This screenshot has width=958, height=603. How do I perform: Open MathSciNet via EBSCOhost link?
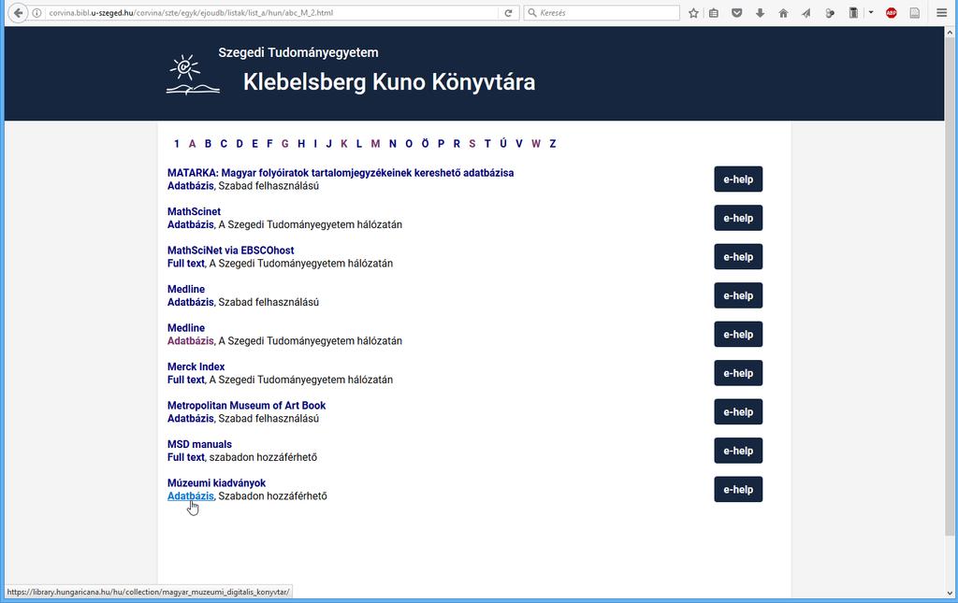pyautogui.click(x=230, y=251)
